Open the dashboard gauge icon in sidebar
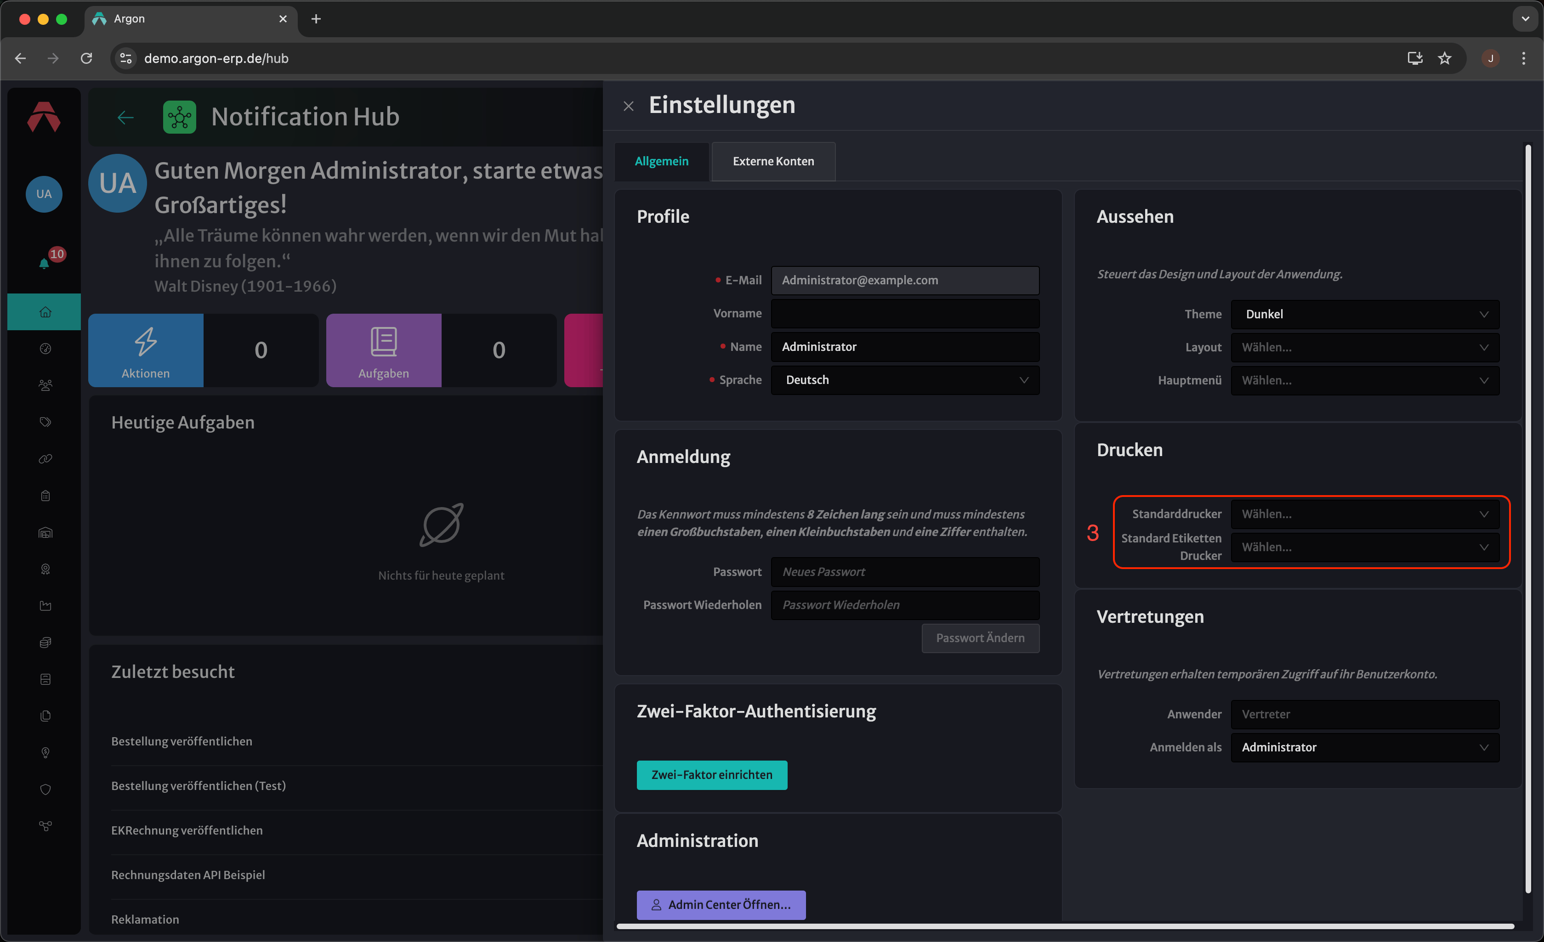The height and width of the screenshot is (942, 1544). click(x=45, y=349)
